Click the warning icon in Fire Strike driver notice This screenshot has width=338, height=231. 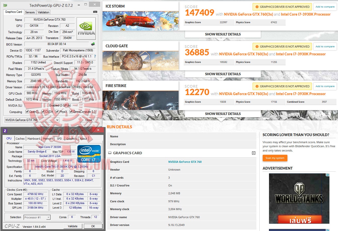(257, 87)
